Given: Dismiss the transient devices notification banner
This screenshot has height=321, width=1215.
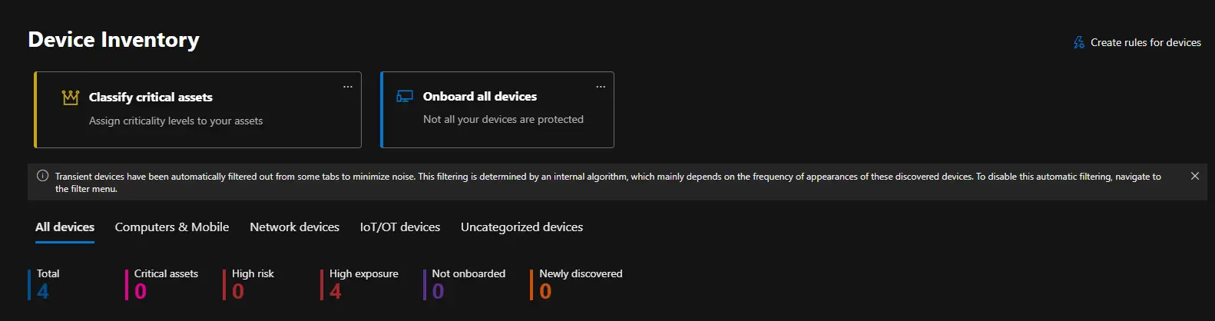Looking at the screenshot, I should (1195, 176).
